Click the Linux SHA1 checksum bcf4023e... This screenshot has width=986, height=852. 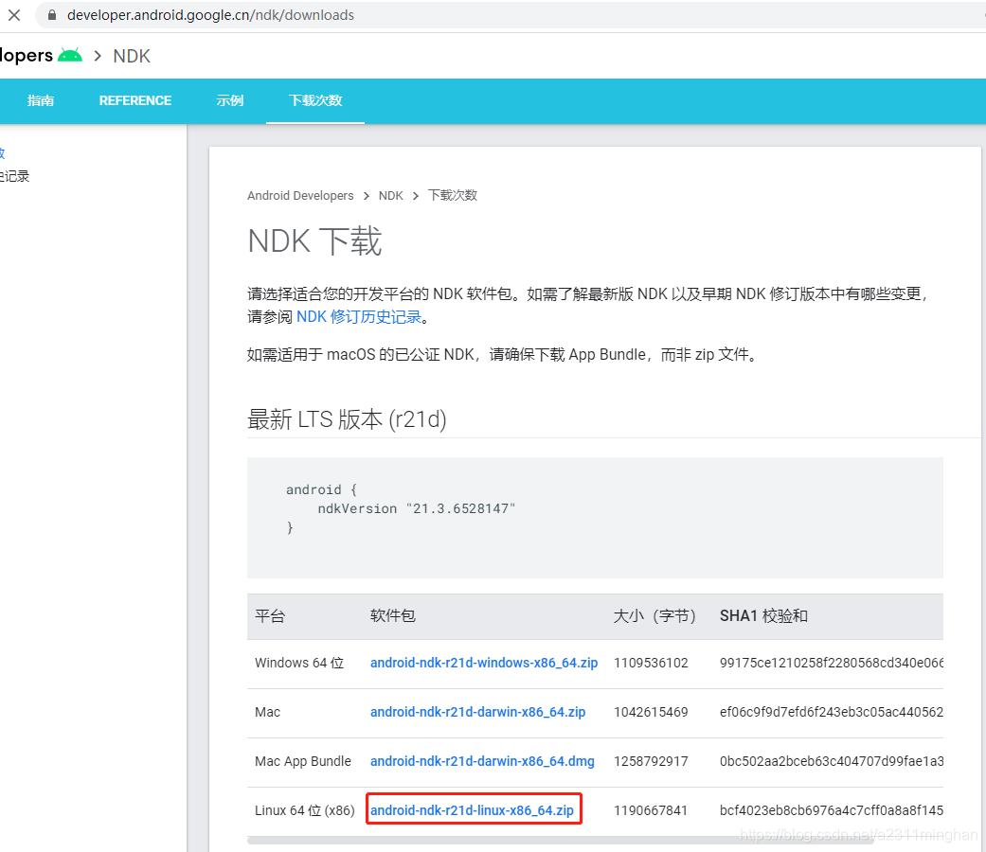click(832, 810)
